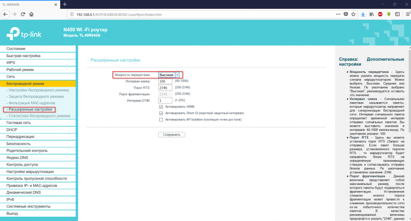
Task: Open page actions three-dots icon
Action: click(338, 14)
